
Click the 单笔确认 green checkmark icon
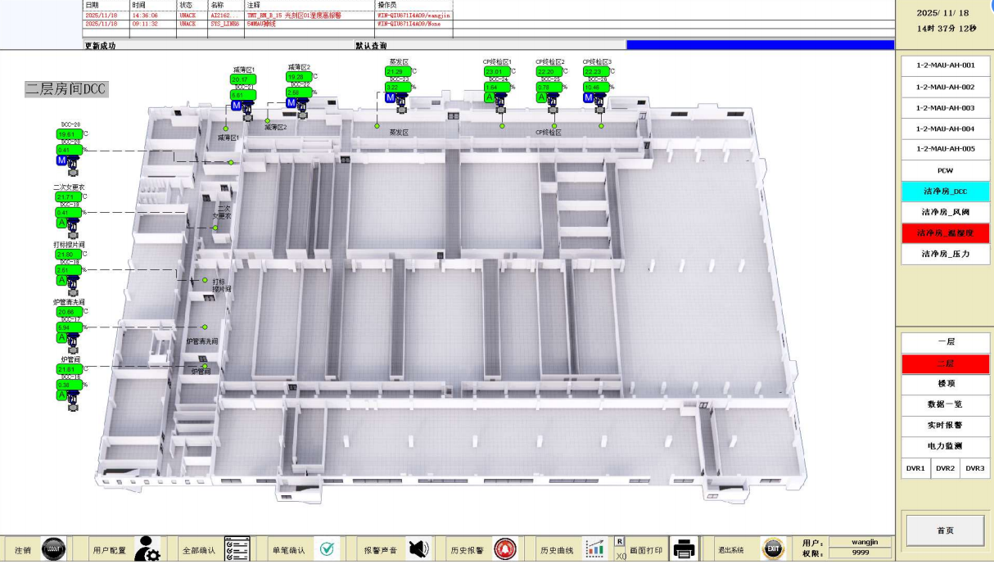pos(328,549)
